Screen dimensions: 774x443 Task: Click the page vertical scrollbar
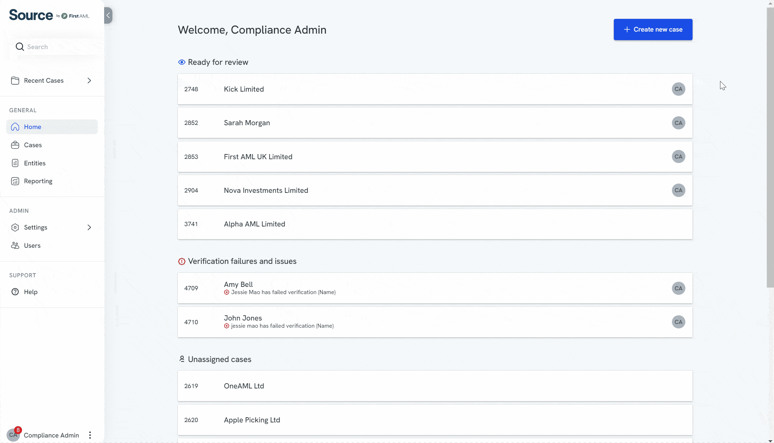coord(770,148)
